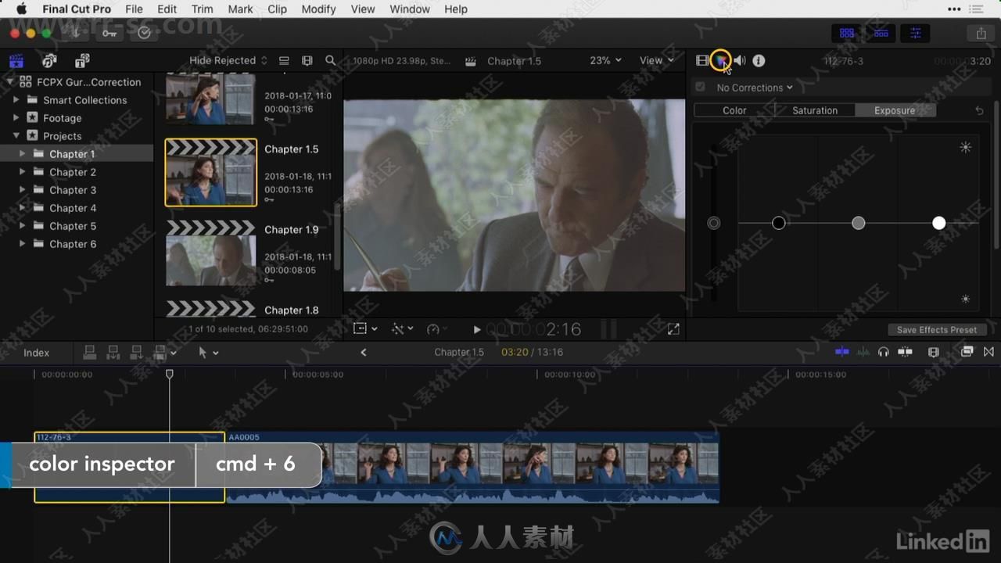Image resolution: width=1001 pixels, height=563 pixels.
Task: Open the 23% zoom dropdown
Action: tap(606, 60)
